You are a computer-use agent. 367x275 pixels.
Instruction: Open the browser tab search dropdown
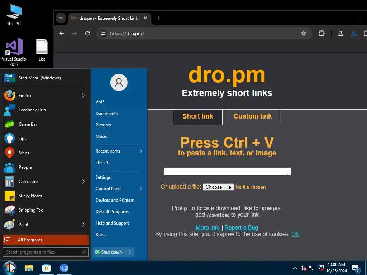(x=61, y=18)
